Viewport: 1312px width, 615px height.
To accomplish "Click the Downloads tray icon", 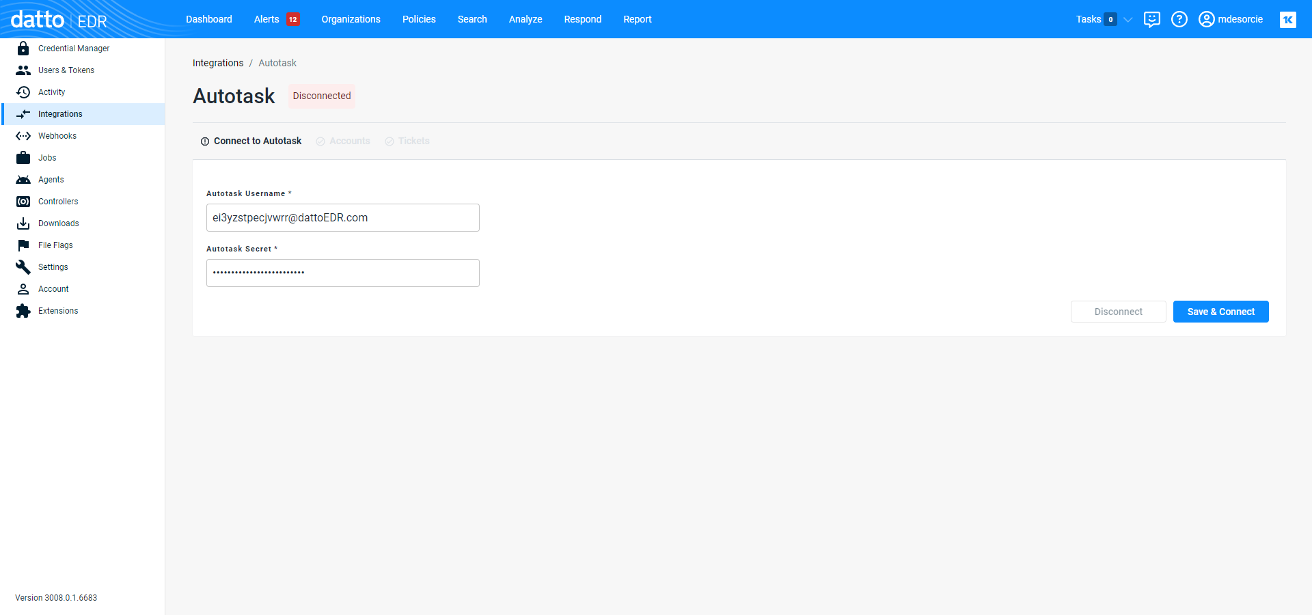I will [x=23, y=223].
